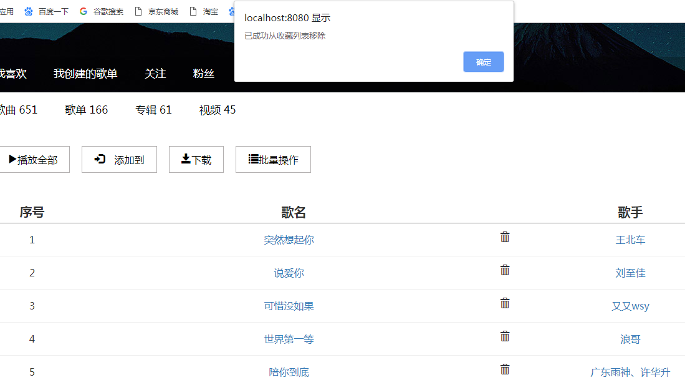The width and height of the screenshot is (685, 385).
Task: Open the 百度一下 bookmark
Action: (47, 11)
